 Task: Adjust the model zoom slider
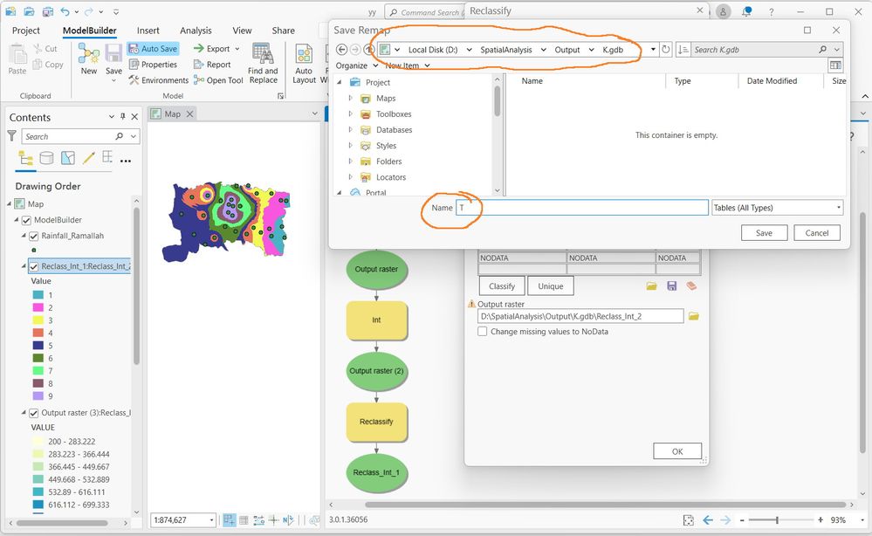click(777, 520)
